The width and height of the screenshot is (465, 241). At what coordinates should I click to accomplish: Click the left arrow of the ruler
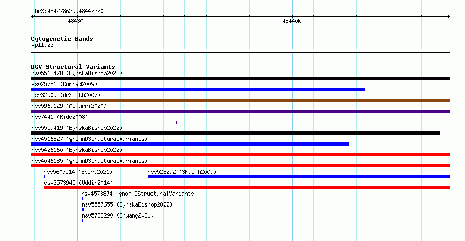(x=33, y=17)
